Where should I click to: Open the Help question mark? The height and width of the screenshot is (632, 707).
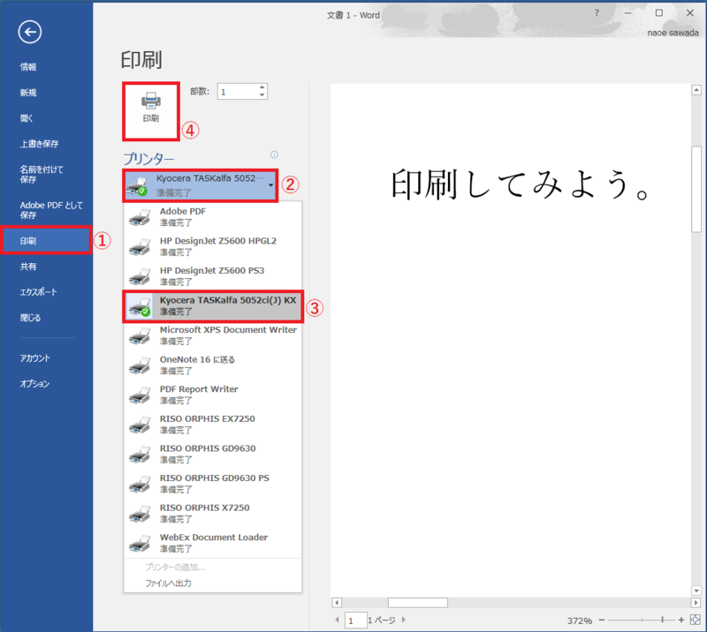(597, 13)
